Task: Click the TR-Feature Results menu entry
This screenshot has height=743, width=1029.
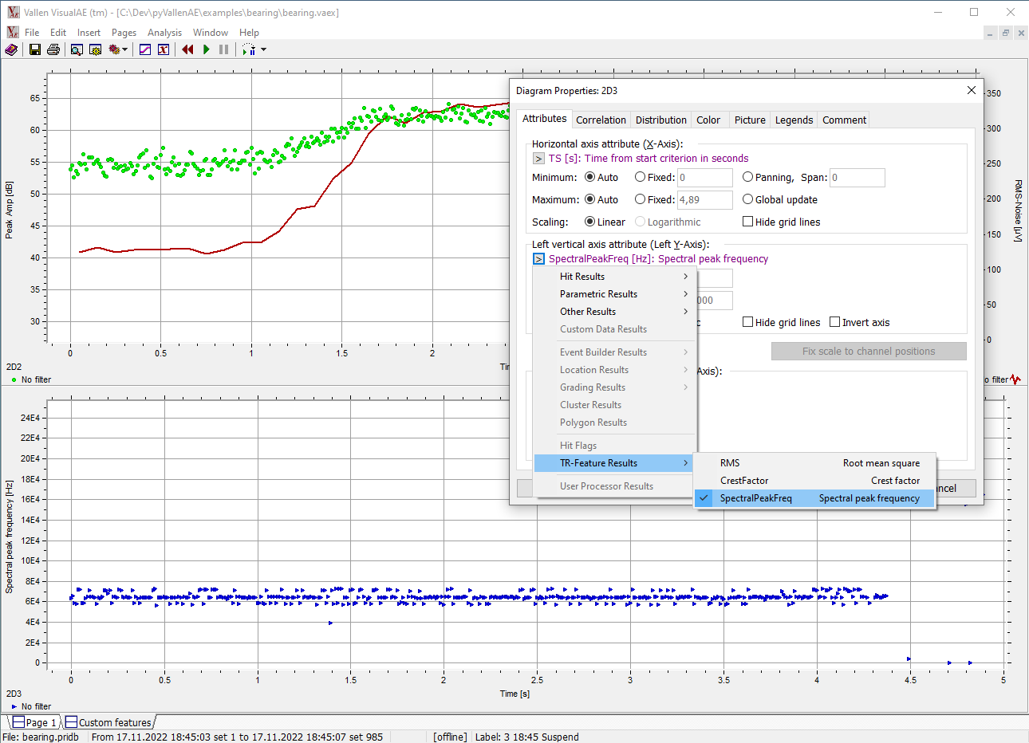Action: [613, 463]
